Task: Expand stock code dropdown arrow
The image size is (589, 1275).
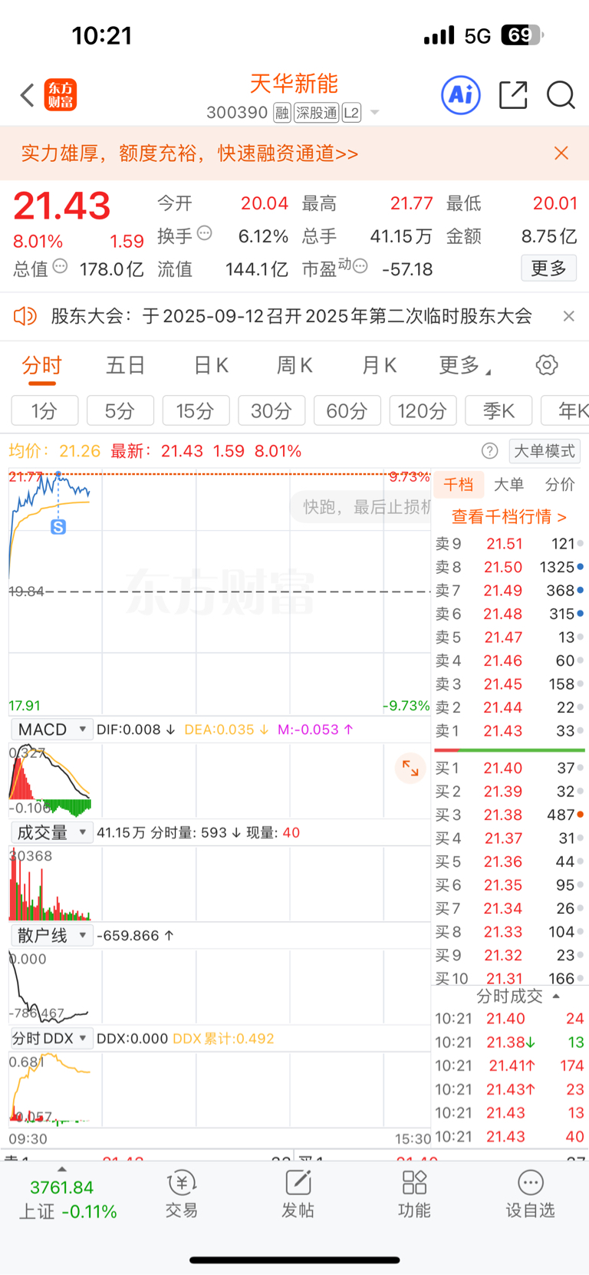Action: click(375, 113)
